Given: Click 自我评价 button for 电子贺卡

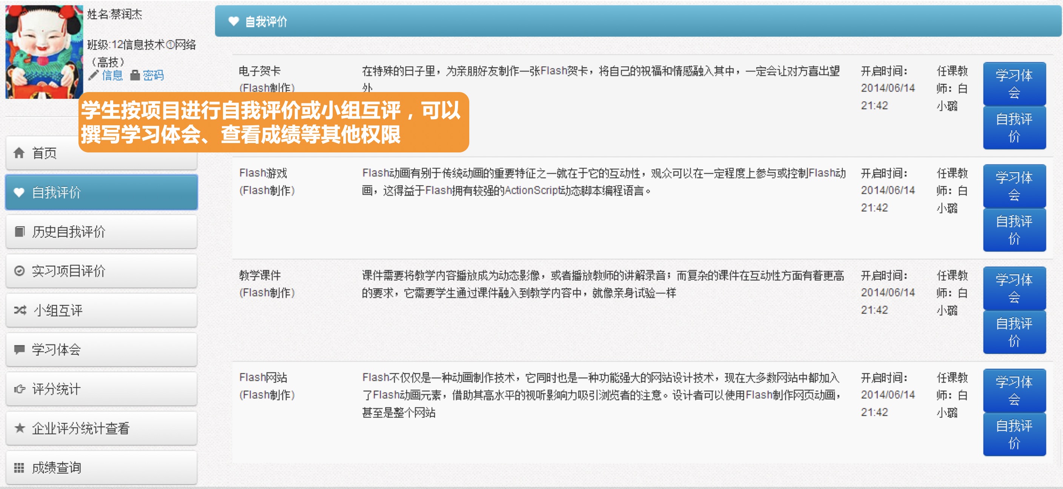Looking at the screenshot, I should [1014, 128].
